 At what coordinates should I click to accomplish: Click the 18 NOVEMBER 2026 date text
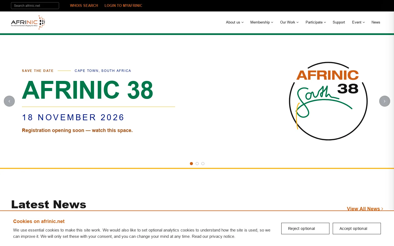[73, 118]
